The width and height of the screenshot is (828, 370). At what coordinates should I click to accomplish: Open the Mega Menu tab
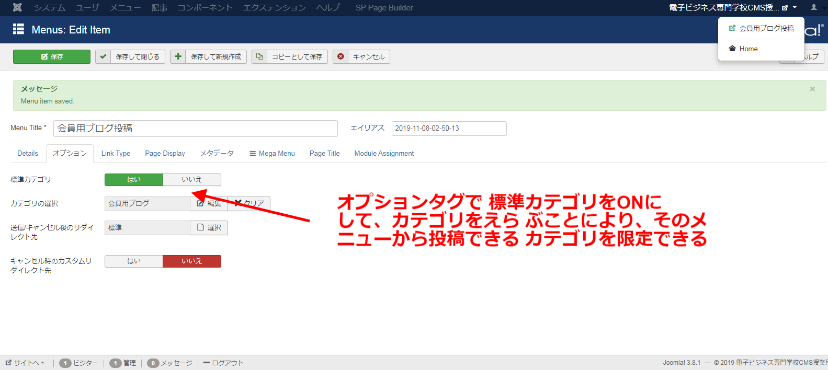272,154
